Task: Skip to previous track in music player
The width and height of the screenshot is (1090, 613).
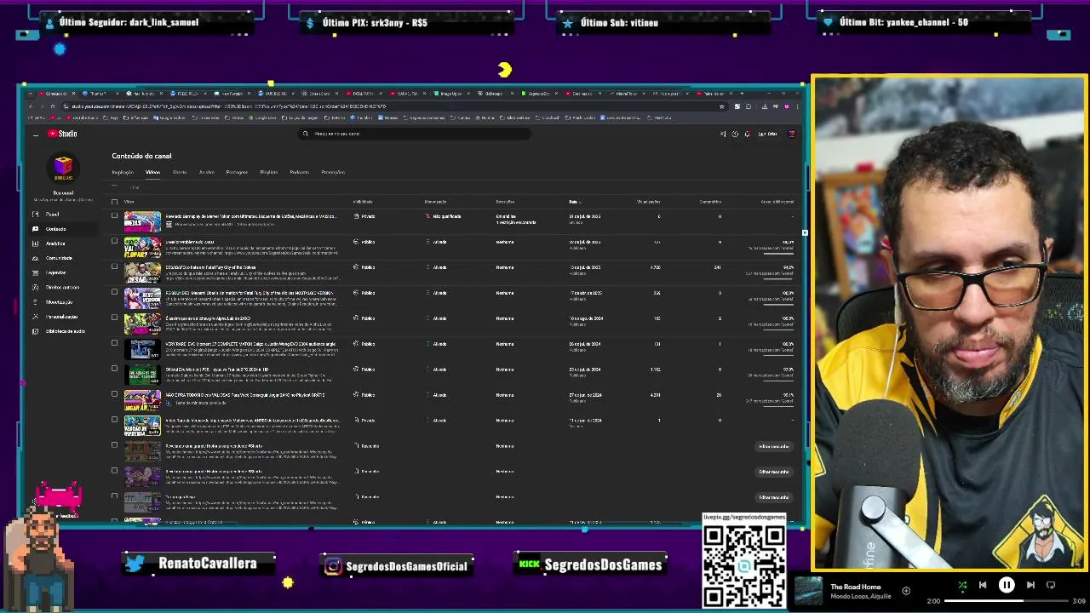Action: click(983, 586)
